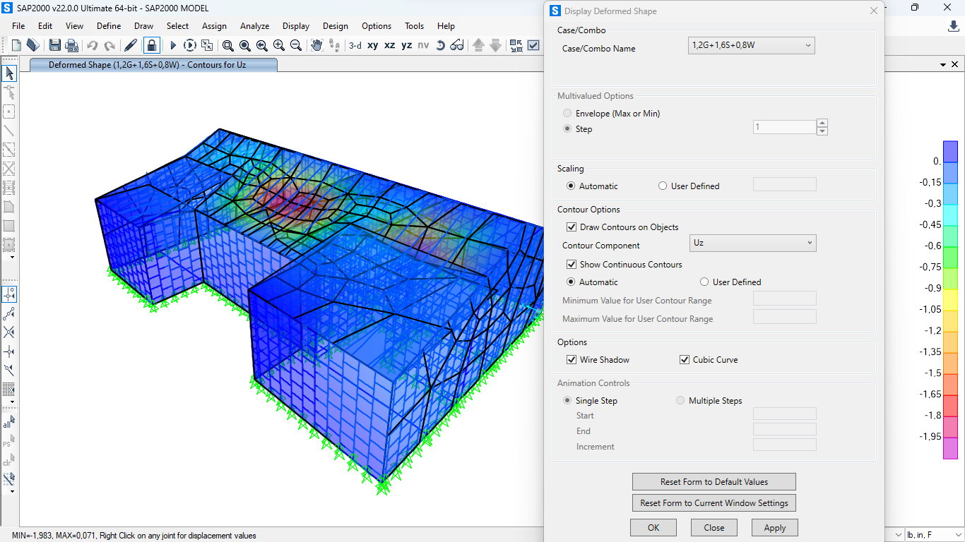The height and width of the screenshot is (542, 965).
Task: Open the Analyze menu
Action: [254, 26]
